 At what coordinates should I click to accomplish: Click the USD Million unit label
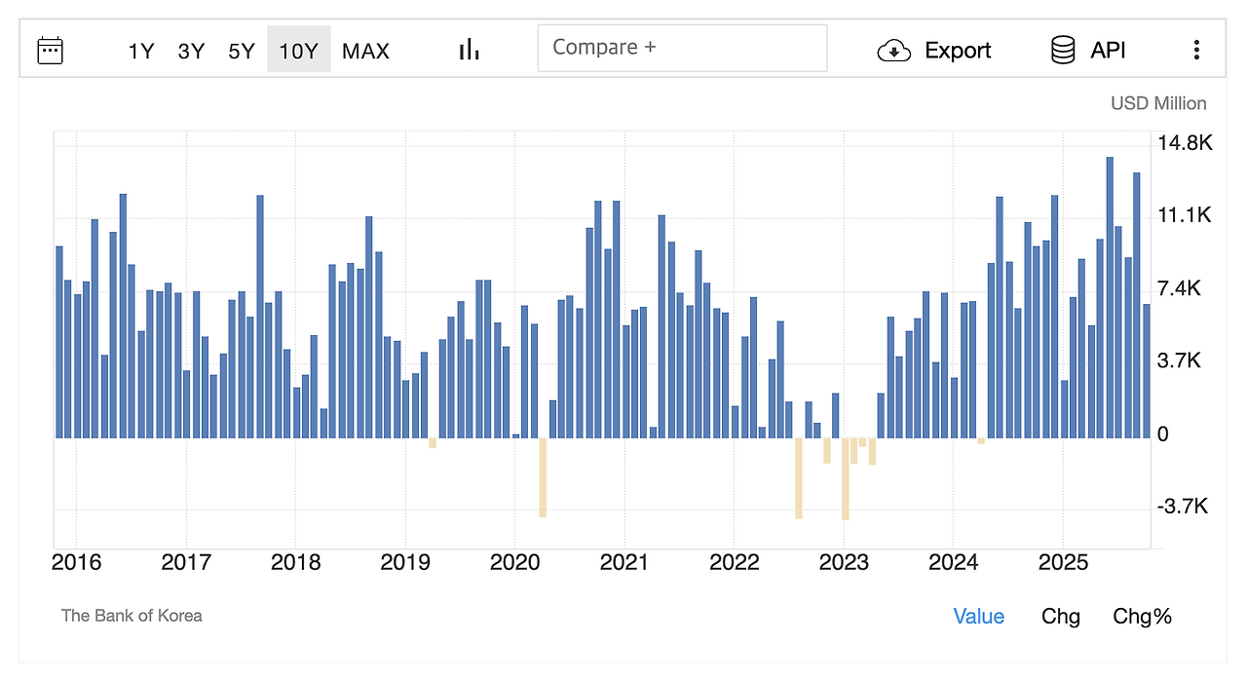1158,103
